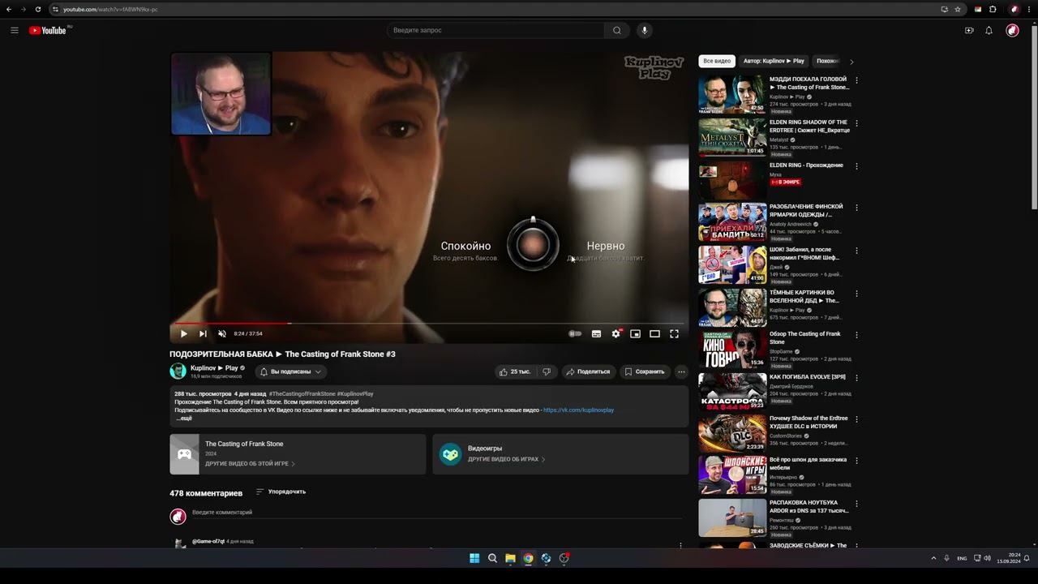Click Chrome icon in taskbar
Viewport: 1038px width, 584px height.
coord(528,558)
